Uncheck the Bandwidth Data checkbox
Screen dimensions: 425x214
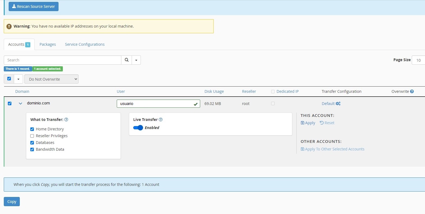pos(32,149)
